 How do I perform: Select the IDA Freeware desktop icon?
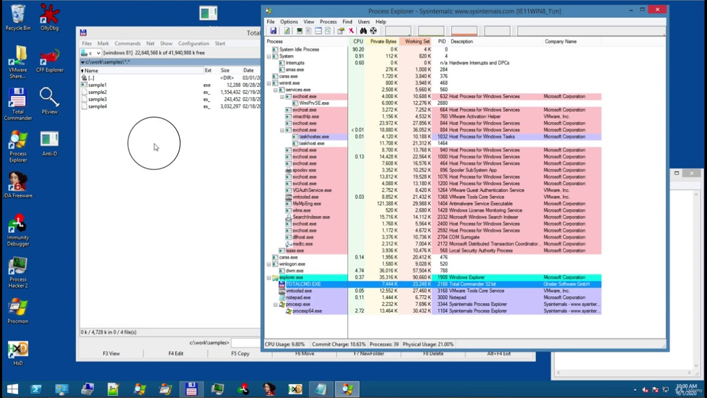click(x=18, y=185)
